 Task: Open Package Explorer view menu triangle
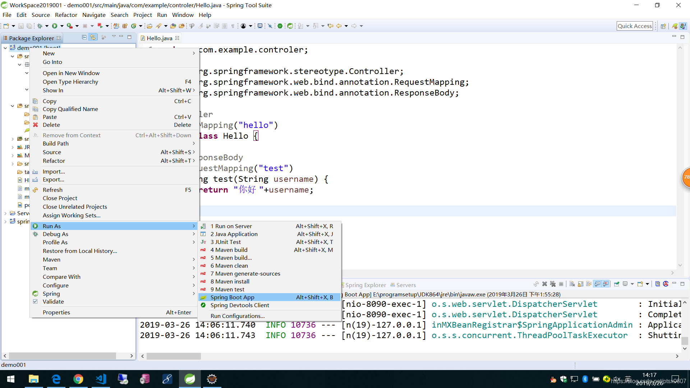(x=114, y=37)
